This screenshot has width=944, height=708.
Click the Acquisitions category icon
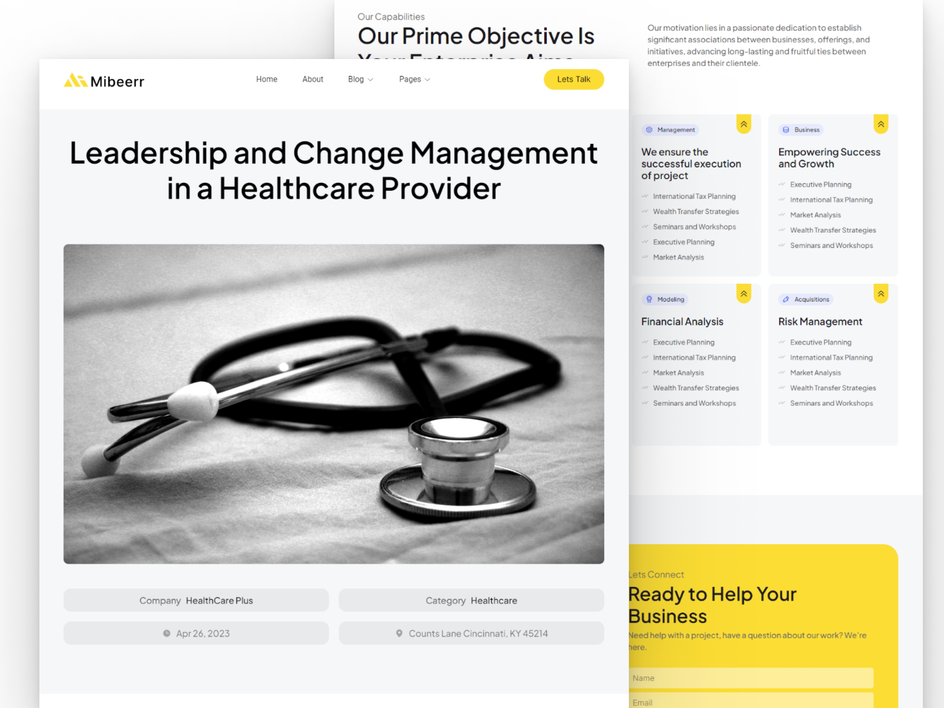point(786,299)
